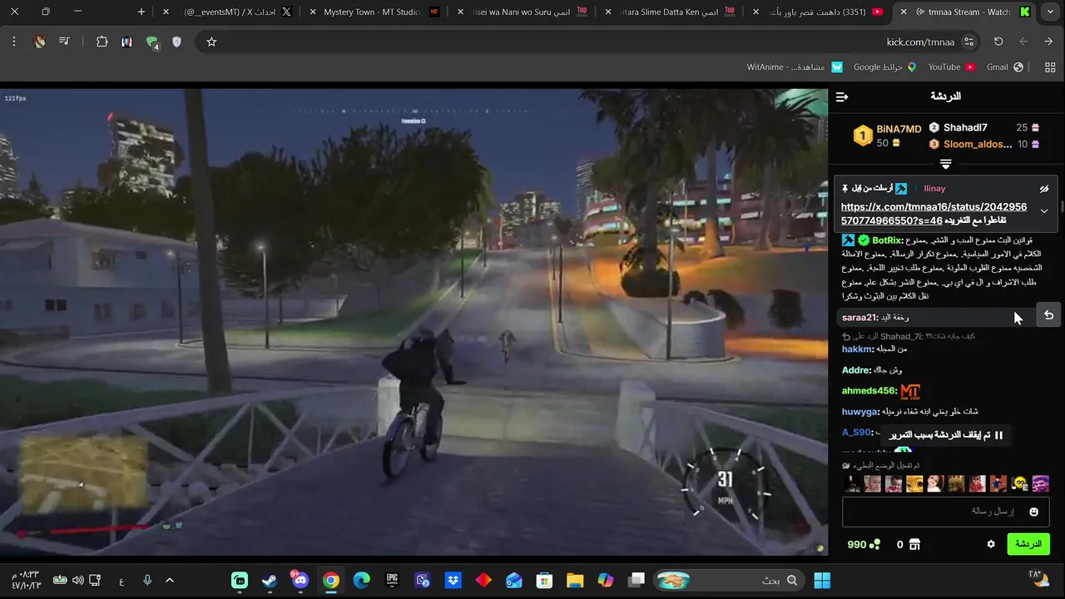Screen dimensions: 1065x599
Task: Resume chat via the paused-chat banner
Action: [x=946, y=435]
